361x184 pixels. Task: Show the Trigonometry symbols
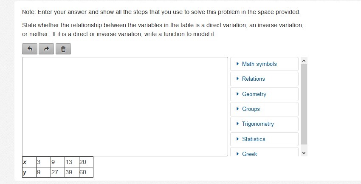(264, 124)
